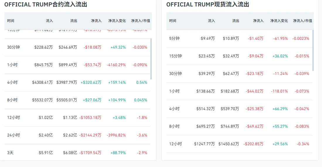Image resolution: width=322 pixels, height=167 pixels.
Task: Click the -$1.40万 net inflow value
Action: pos(255,38)
